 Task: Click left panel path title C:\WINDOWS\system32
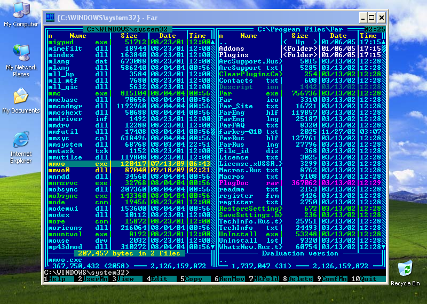click(127, 29)
